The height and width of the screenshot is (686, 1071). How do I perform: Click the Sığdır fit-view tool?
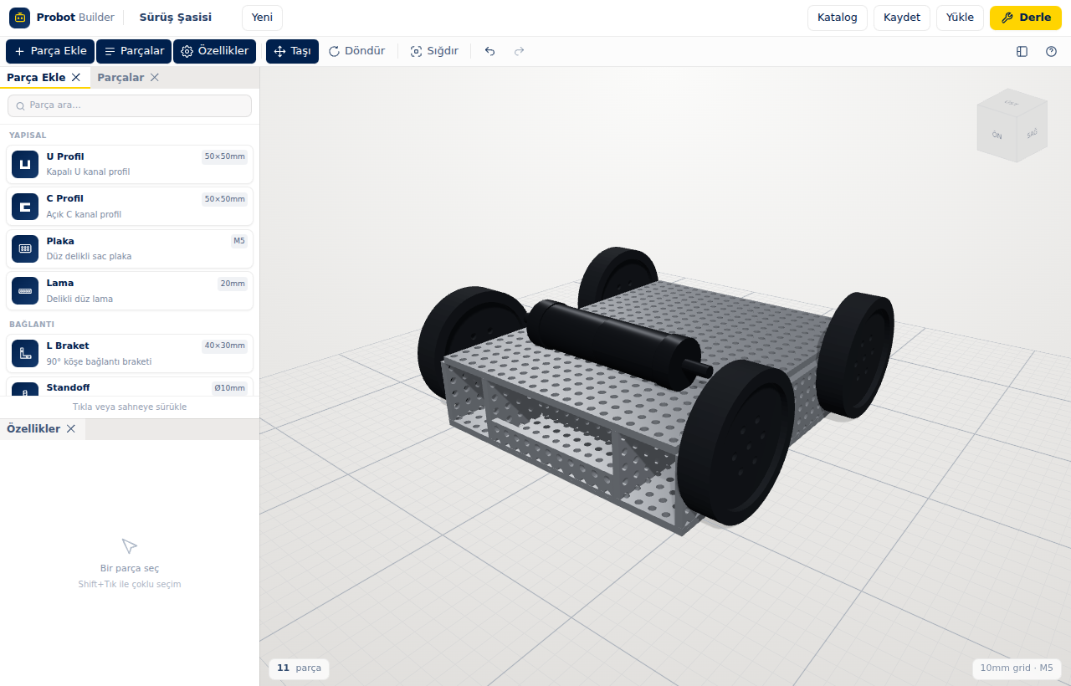[434, 51]
